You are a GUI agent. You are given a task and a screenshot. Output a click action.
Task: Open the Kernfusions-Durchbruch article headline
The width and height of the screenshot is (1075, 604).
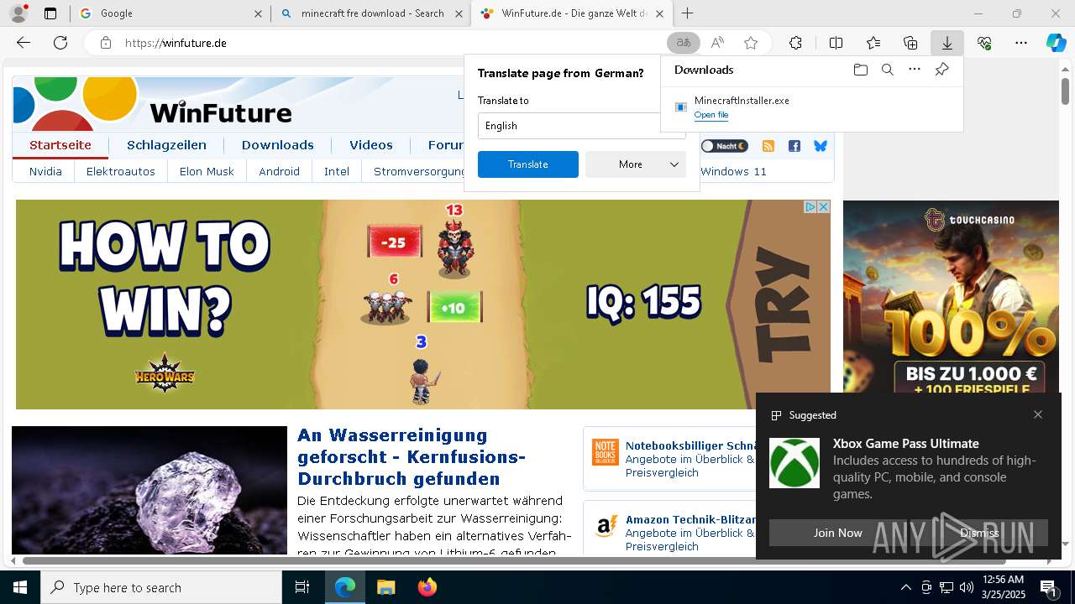coord(412,457)
